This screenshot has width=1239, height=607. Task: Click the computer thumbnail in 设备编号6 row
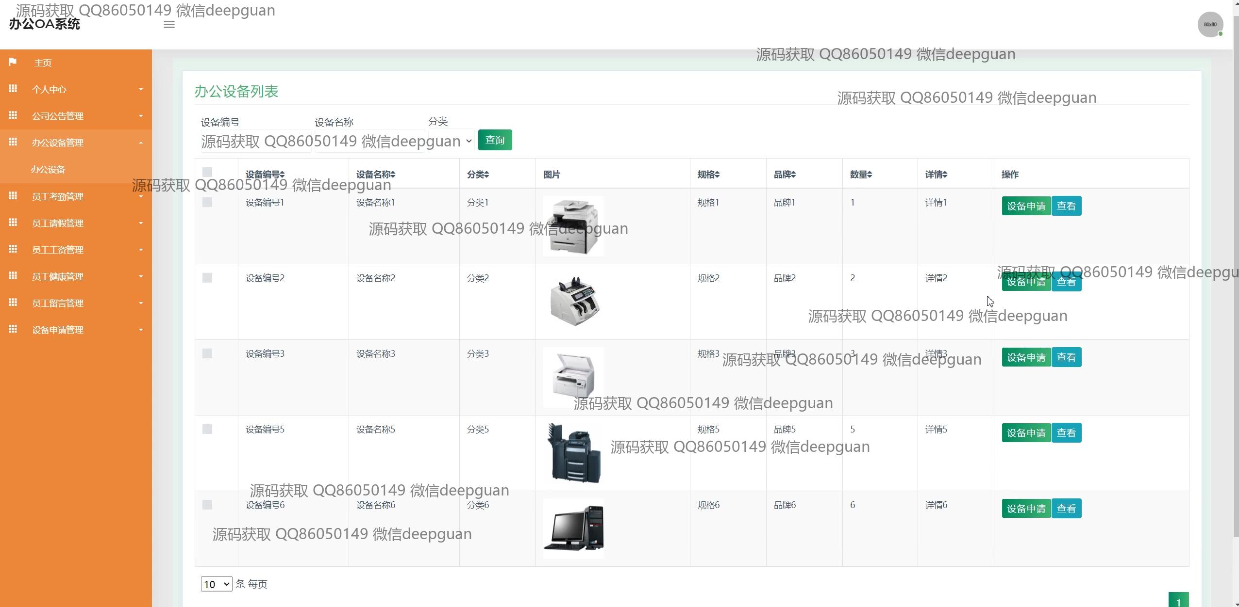pos(573,528)
